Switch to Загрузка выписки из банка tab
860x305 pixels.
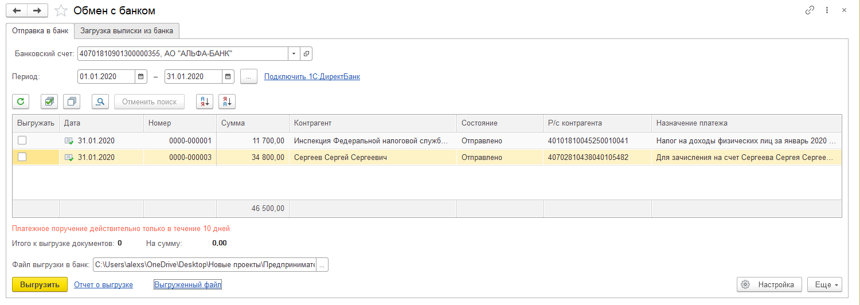126,30
